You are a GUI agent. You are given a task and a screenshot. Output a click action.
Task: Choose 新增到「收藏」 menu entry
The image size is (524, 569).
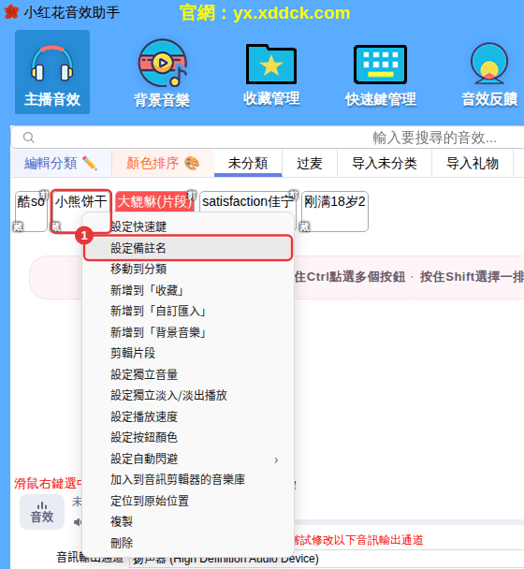[188, 290]
